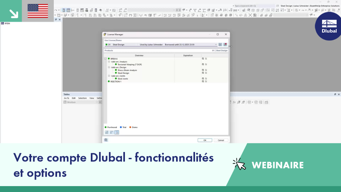
Task: Collapse the Add-on | Analysis node
Action: tap(109, 62)
